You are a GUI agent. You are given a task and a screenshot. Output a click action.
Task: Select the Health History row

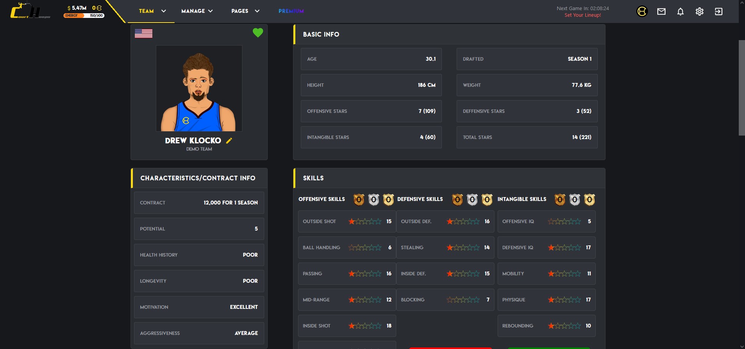(x=199, y=255)
